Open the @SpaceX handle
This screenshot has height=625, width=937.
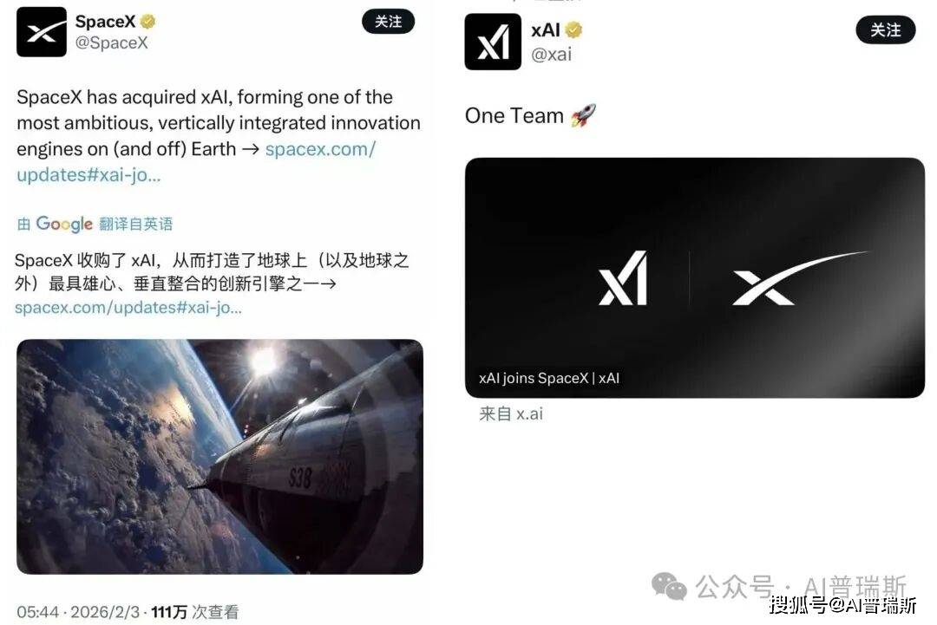click(111, 43)
